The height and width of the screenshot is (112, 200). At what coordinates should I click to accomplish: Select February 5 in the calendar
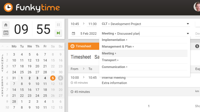(53, 78)
